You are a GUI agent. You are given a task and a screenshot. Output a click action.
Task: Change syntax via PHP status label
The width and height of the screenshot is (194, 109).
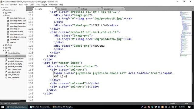point(187,104)
